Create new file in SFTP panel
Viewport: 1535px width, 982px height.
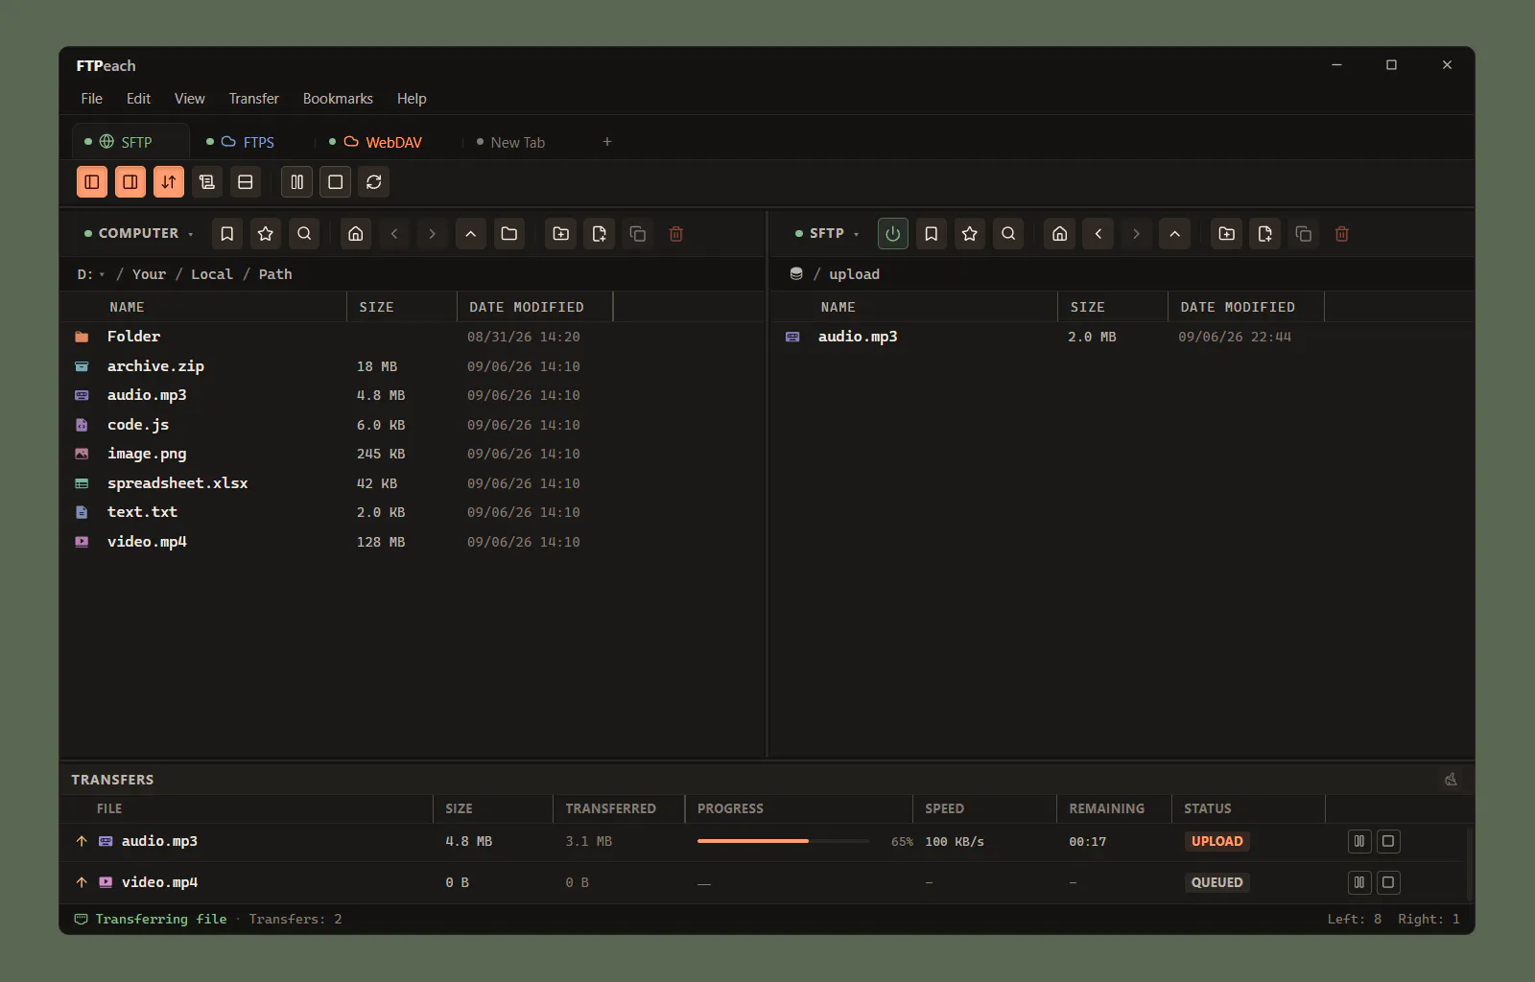click(1265, 234)
